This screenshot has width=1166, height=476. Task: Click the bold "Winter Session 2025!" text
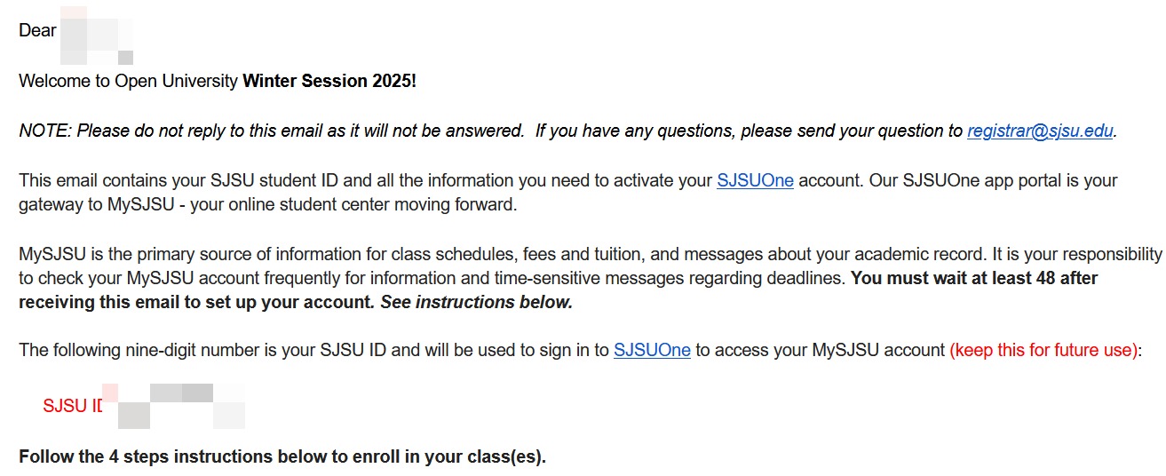pos(329,82)
